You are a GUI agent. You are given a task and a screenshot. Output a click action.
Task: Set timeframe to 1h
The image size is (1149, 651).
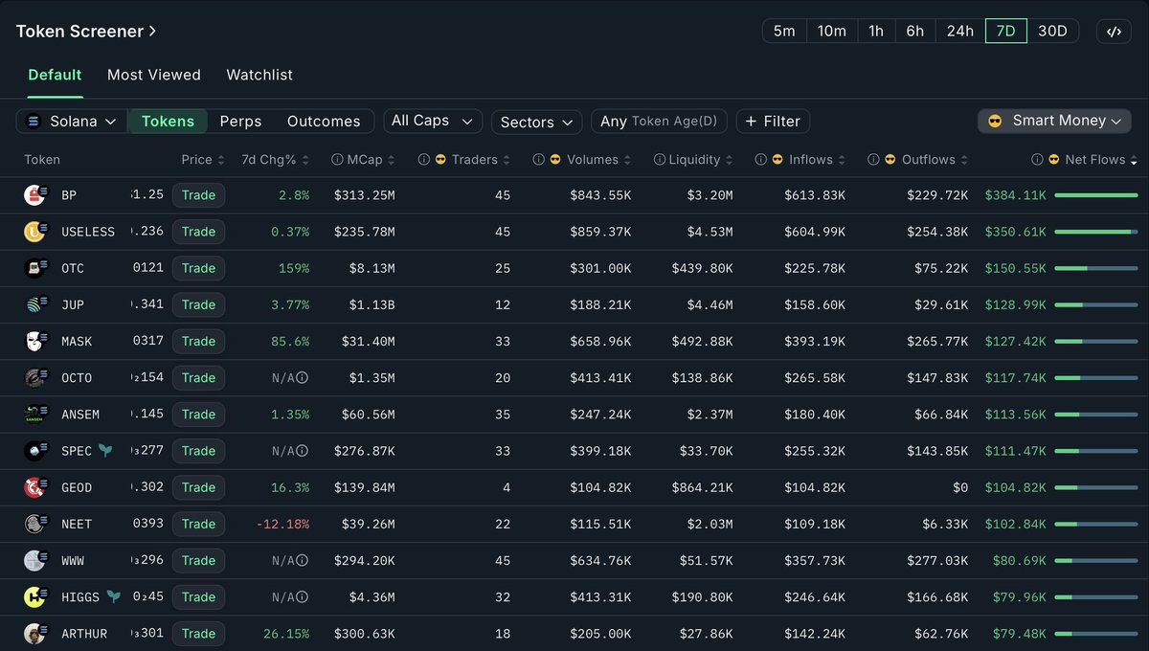(x=876, y=31)
